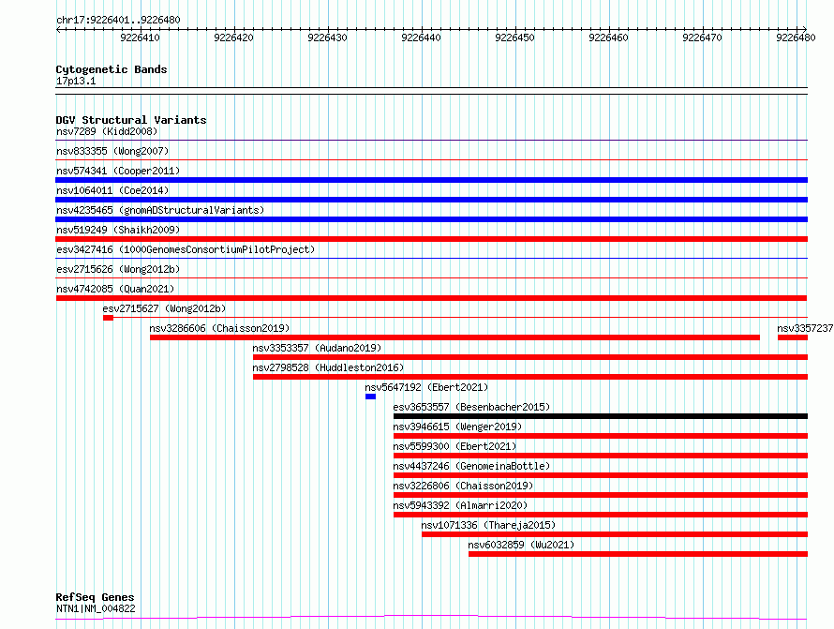834x629 pixels.
Task: Click ruler position 9226450
Action: pos(514,37)
